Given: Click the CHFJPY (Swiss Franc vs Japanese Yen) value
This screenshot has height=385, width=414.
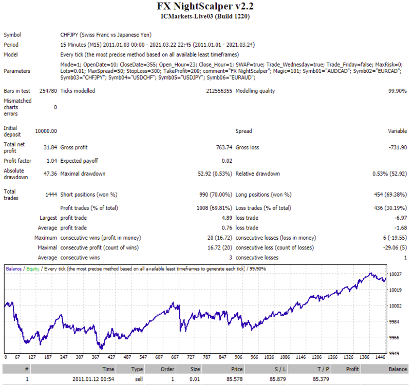Looking at the screenshot, I should coord(106,35).
